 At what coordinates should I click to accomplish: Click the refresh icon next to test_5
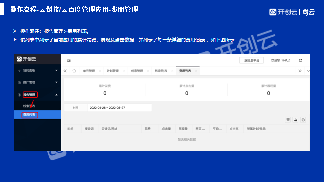300,60
